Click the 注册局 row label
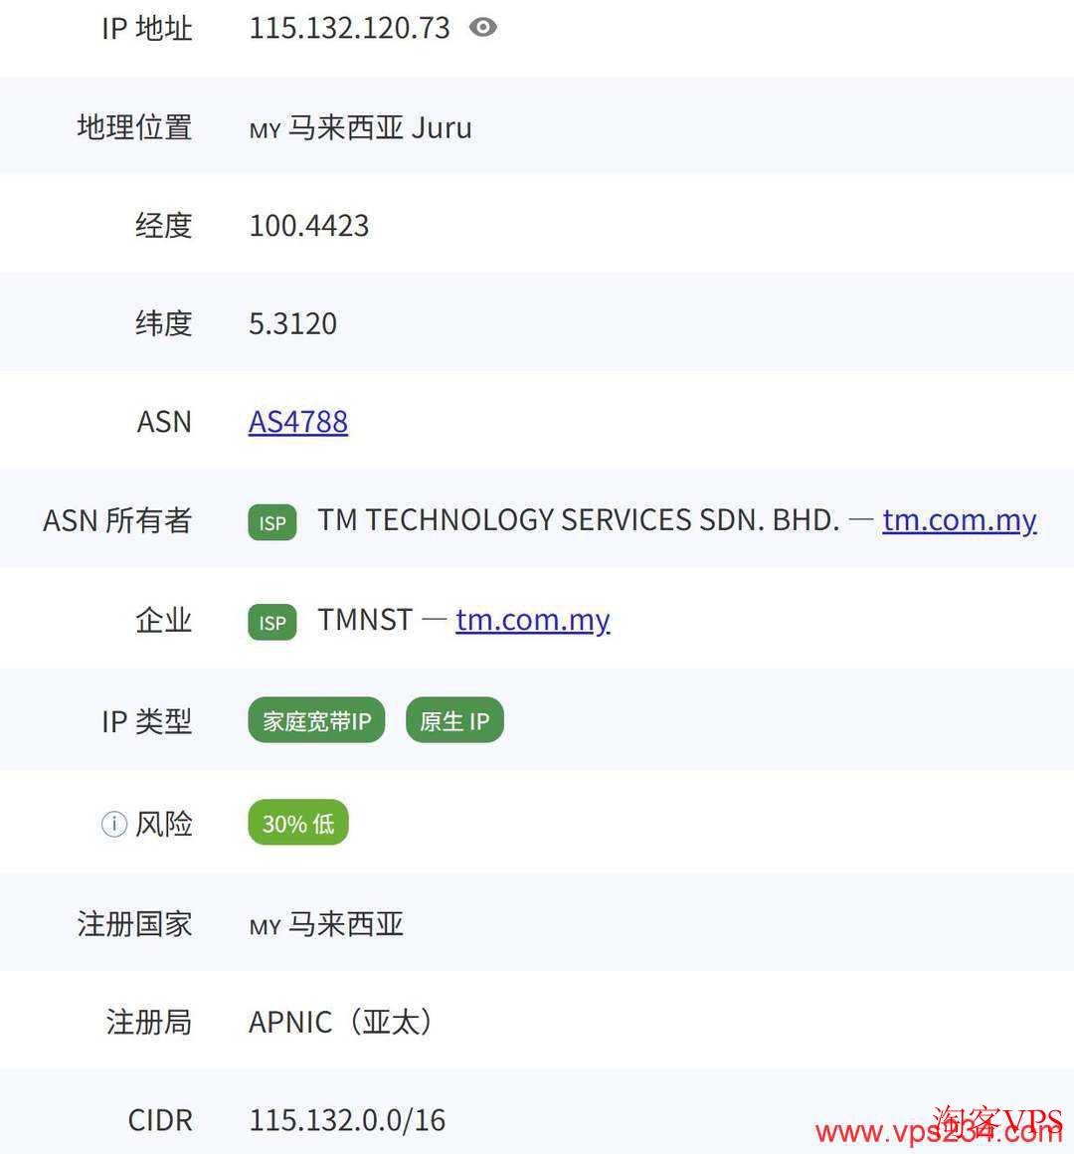Image resolution: width=1074 pixels, height=1154 pixels. [149, 1022]
